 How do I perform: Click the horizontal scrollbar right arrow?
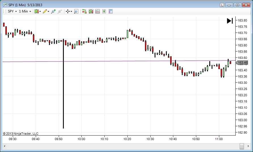(248, 146)
